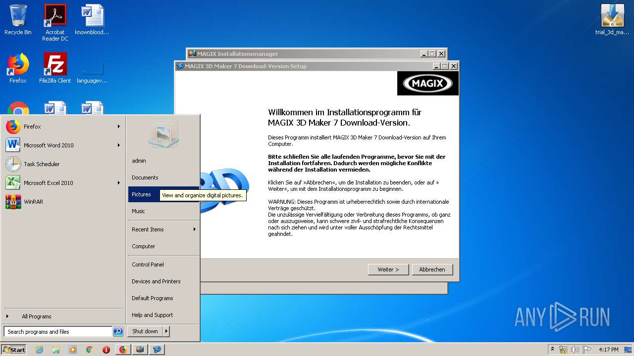
Task: Click the clock showing 4:17 PM
Action: (x=608, y=350)
